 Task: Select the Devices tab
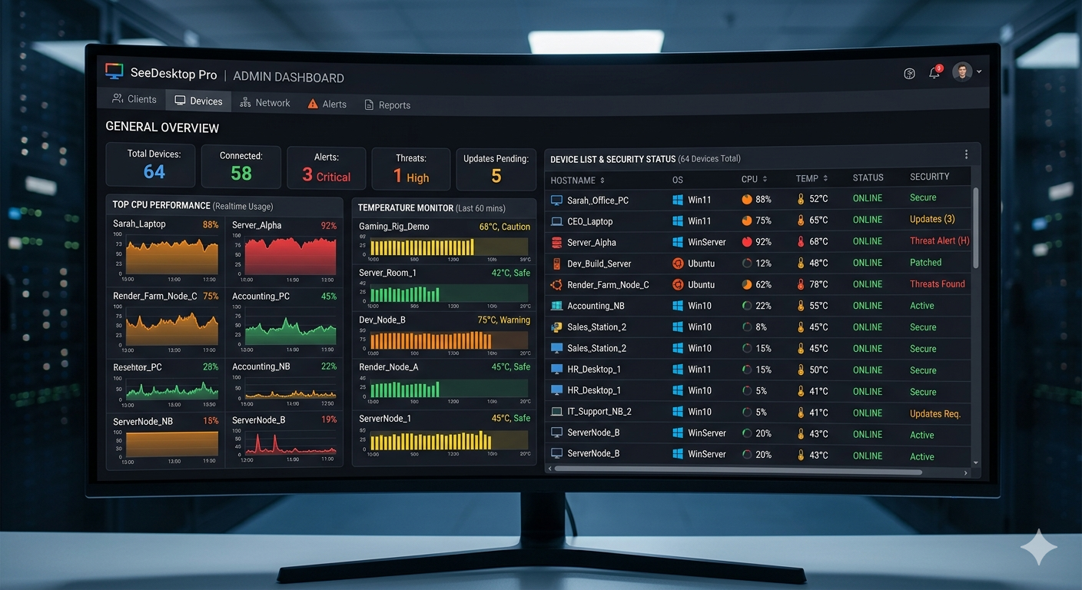tap(198, 101)
